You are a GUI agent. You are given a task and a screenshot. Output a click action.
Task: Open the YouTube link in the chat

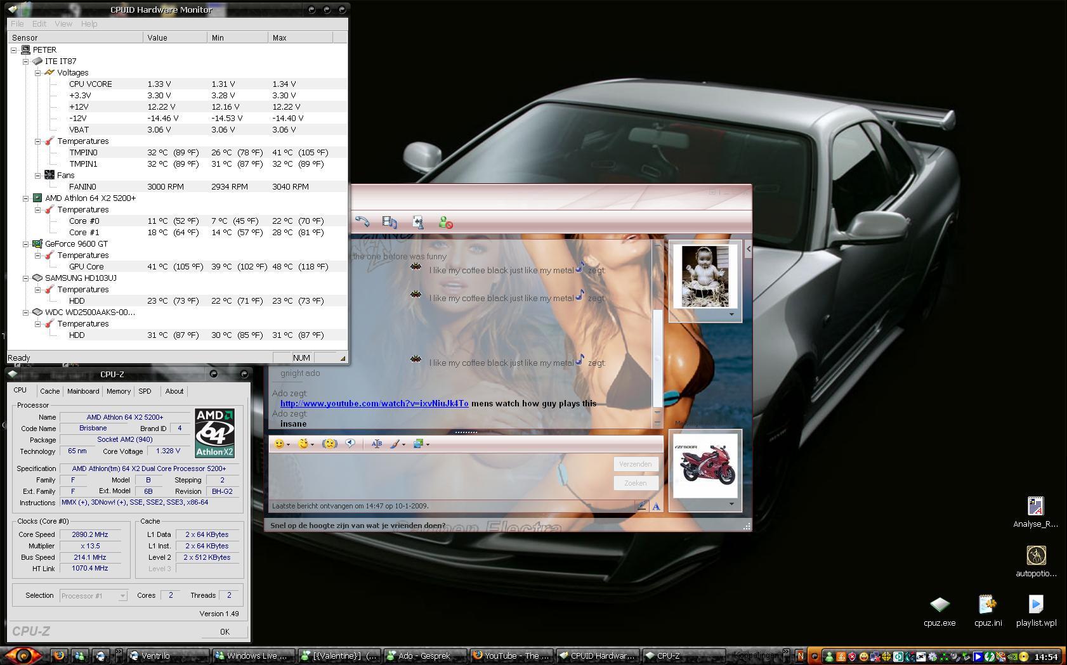click(x=374, y=403)
